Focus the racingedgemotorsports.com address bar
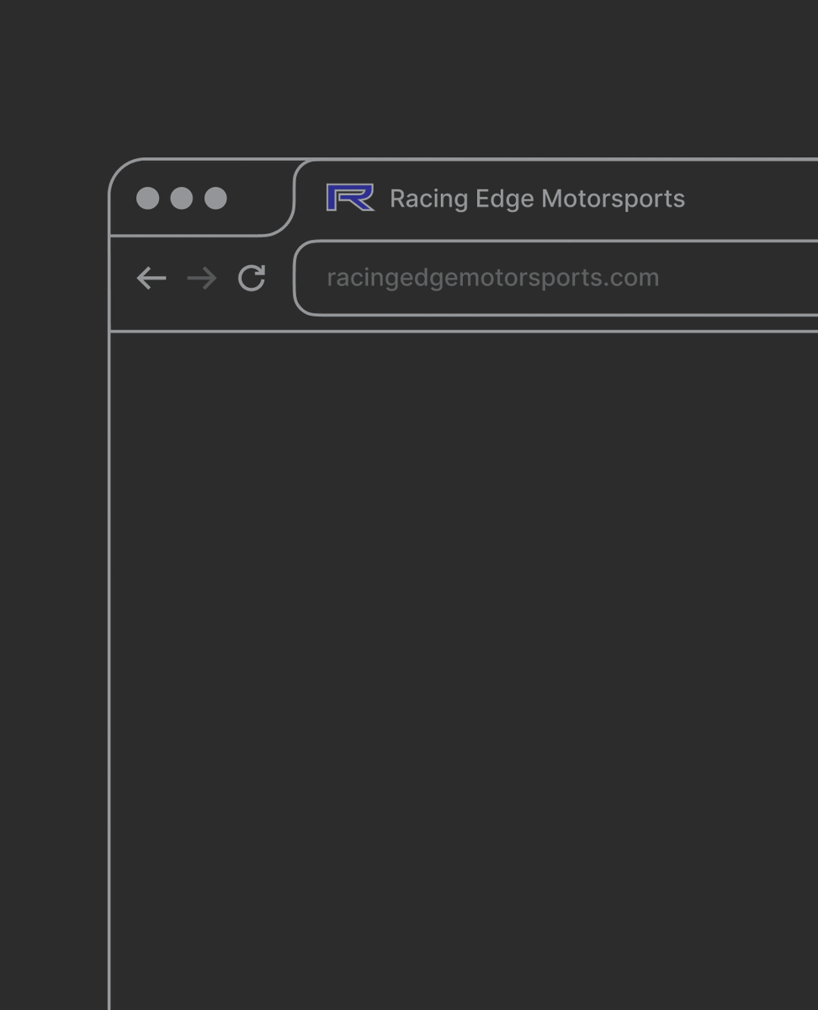The height and width of the screenshot is (1010, 818). click(556, 278)
